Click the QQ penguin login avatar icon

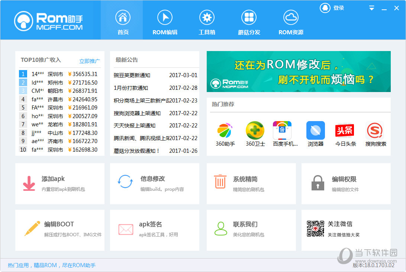[325, 8]
